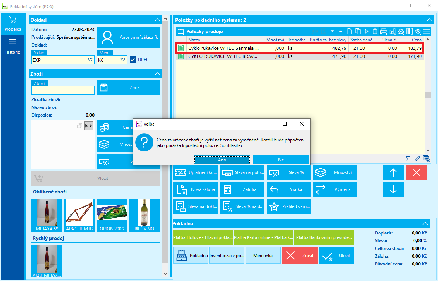The height and width of the screenshot is (281, 438).
Task: Collapse the Zboží panel
Action: pos(158,74)
